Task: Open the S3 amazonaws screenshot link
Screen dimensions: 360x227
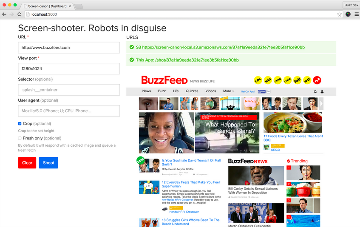Action: pyautogui.click(x=224, y=47)
